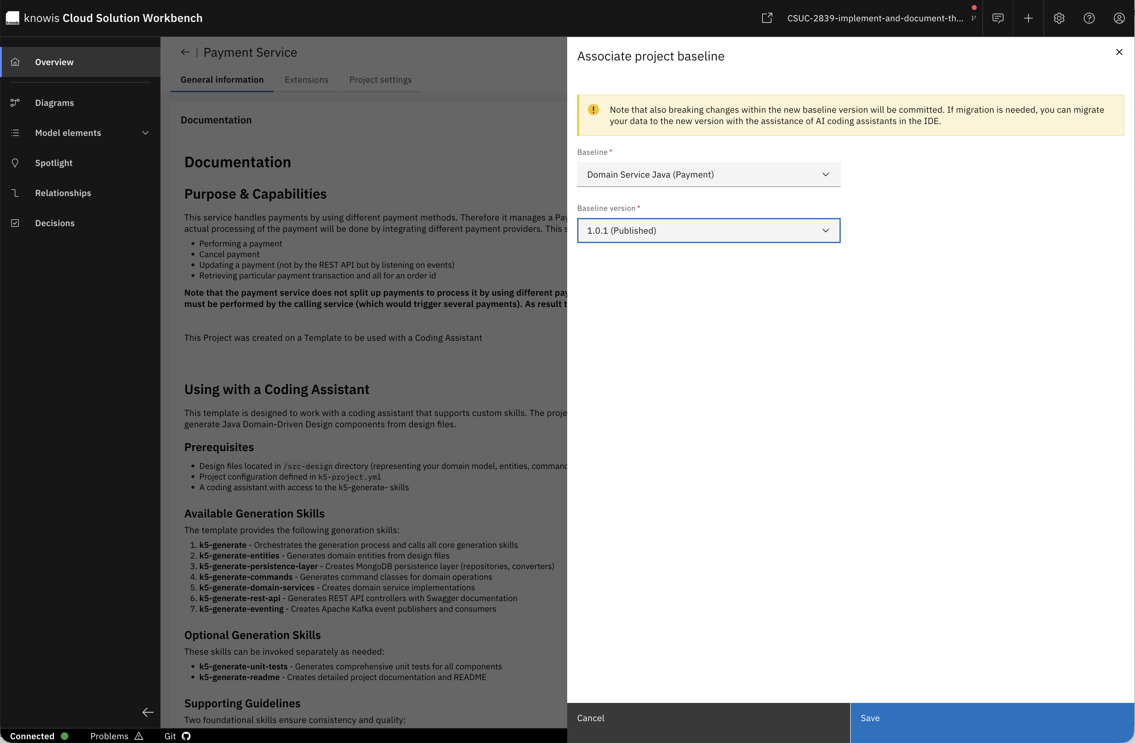The image size is (1135, 743).
Task: Click the Relationships icon
Action: click(15, 193)
